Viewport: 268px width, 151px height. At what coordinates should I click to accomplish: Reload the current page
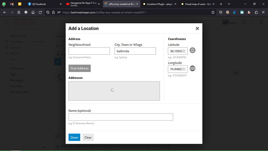40,12
